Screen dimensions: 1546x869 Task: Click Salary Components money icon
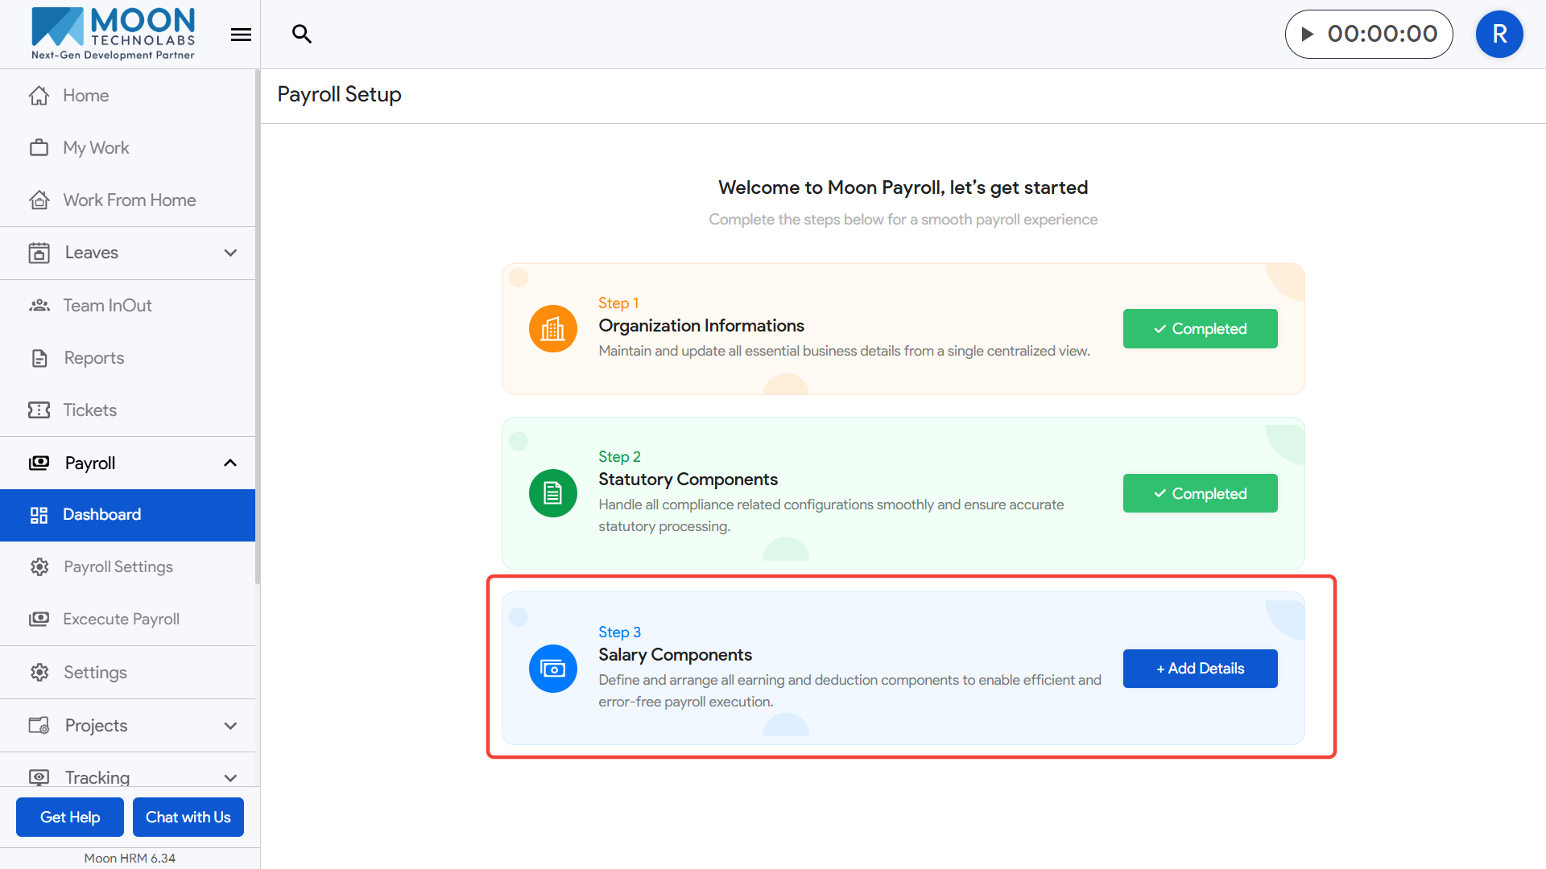coord(552,668)
